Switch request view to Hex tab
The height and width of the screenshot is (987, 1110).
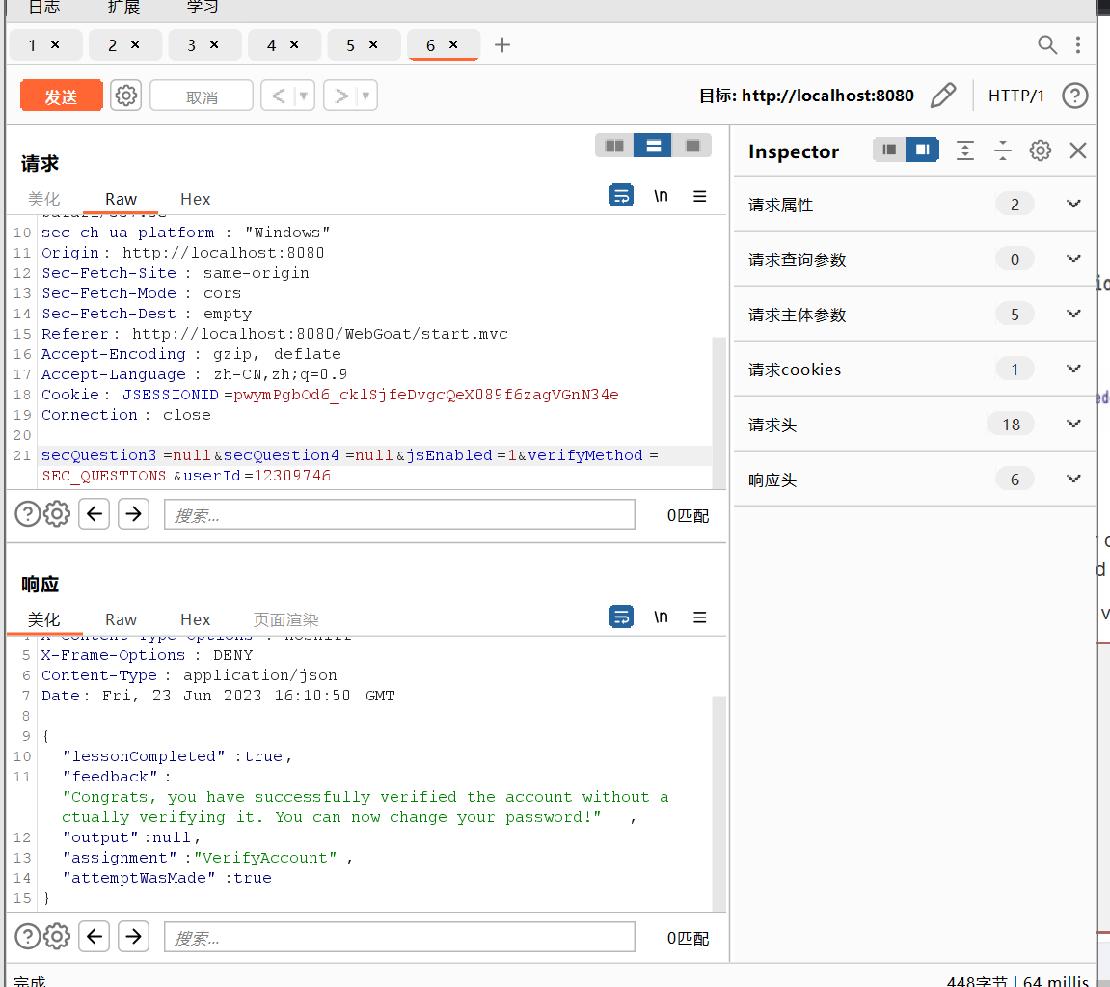point(196,199)
